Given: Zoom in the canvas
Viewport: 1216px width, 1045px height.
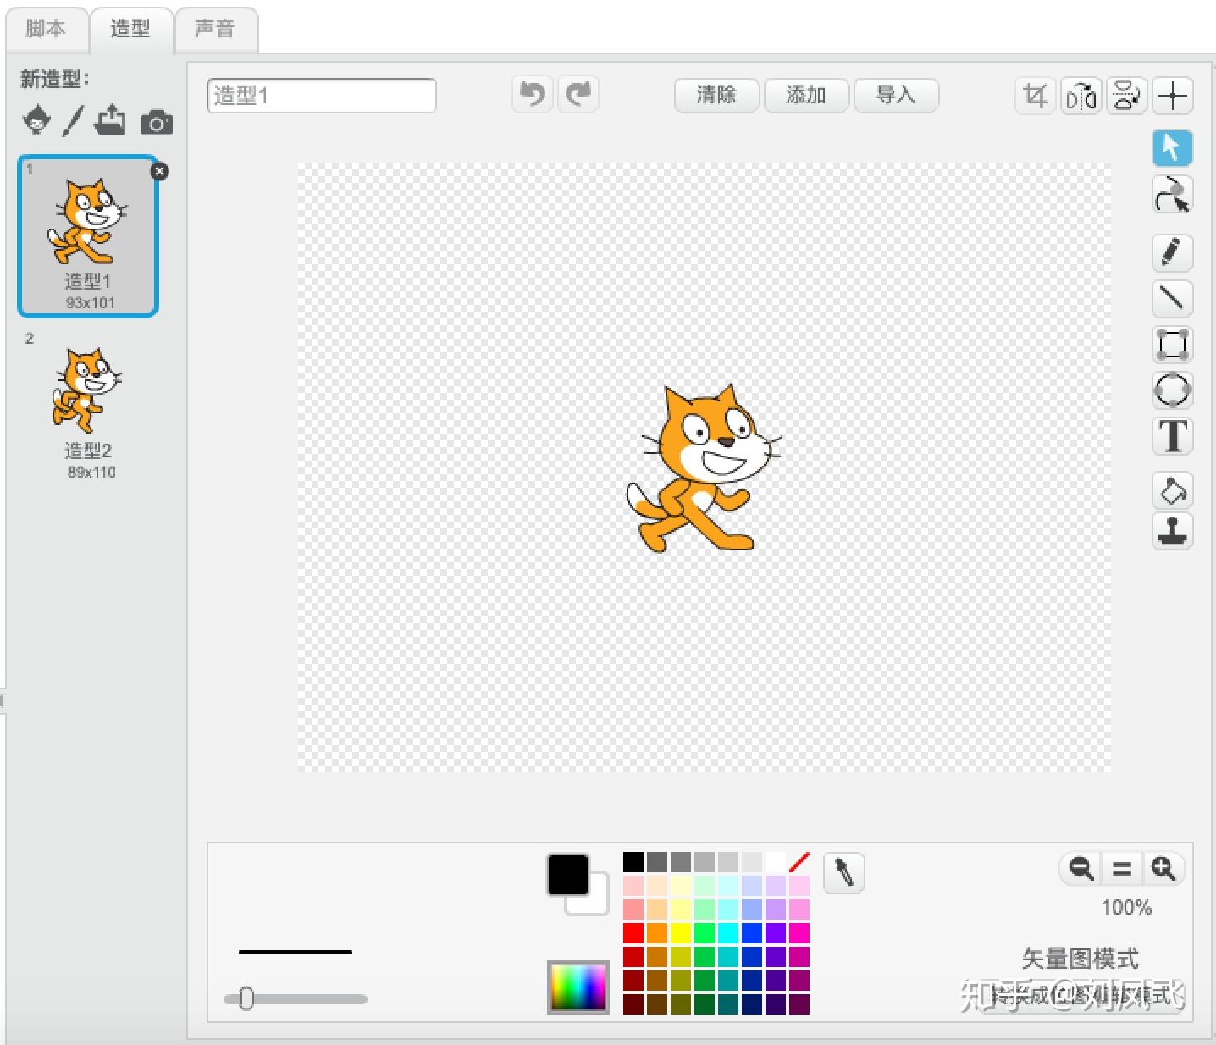Looking at the screenshot, I should (1163, 869).
